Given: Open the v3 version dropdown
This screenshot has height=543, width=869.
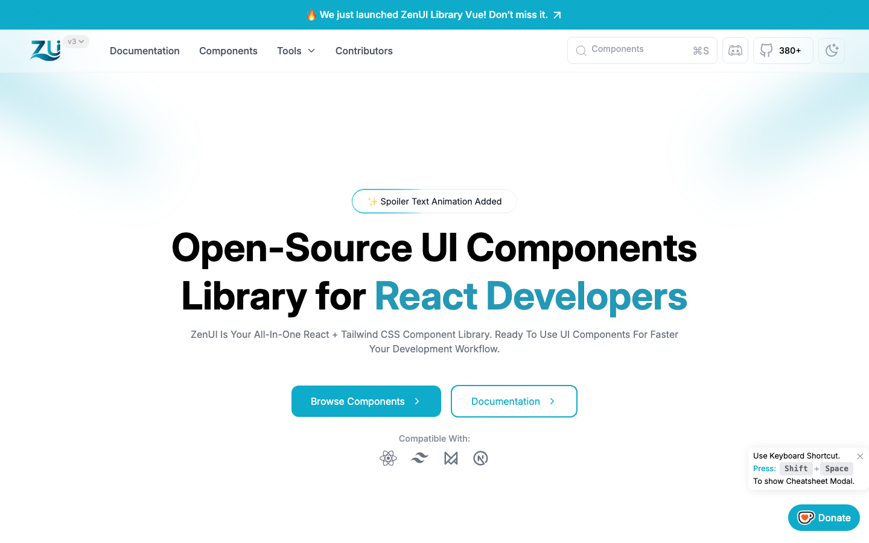Looking at the screenshot, I should click(x=76, y=42).
